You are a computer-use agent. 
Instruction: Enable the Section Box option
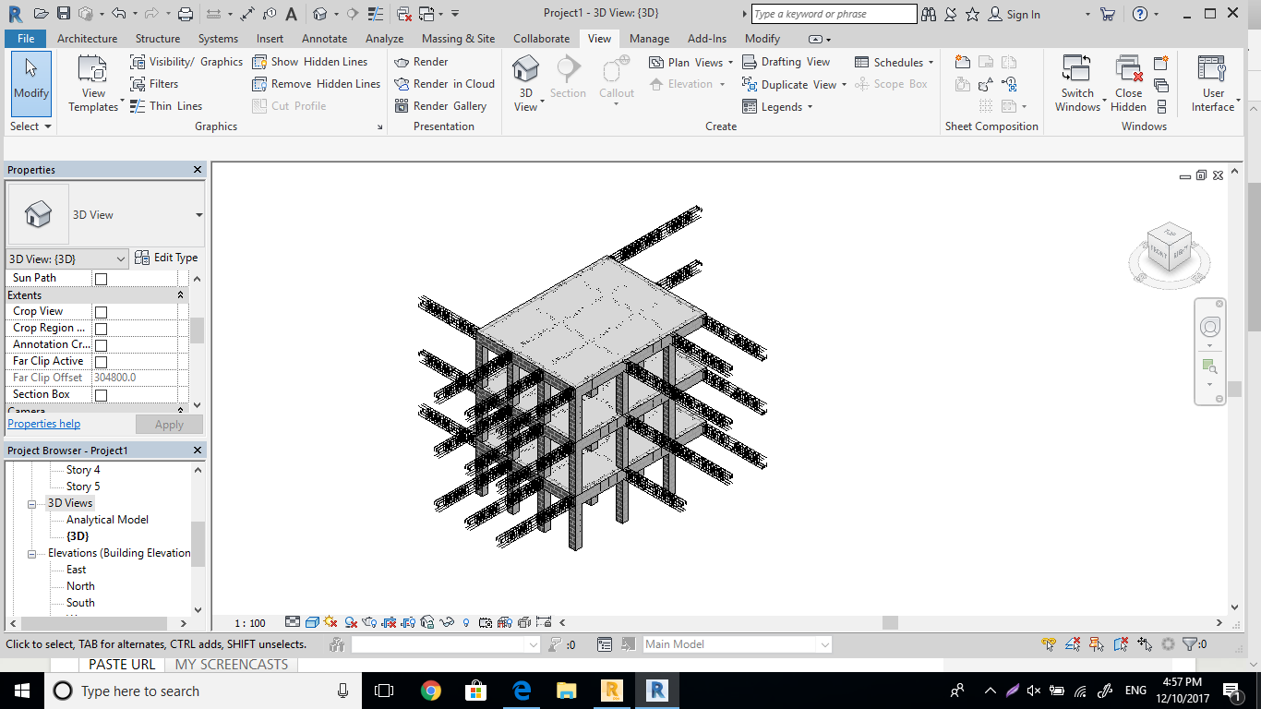(100, 393)
